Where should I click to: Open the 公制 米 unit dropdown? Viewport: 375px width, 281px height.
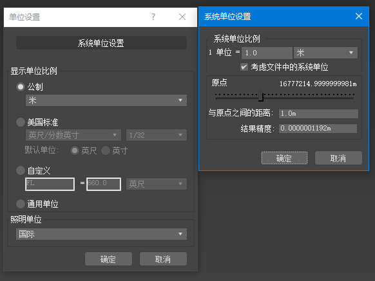point(106,100)
